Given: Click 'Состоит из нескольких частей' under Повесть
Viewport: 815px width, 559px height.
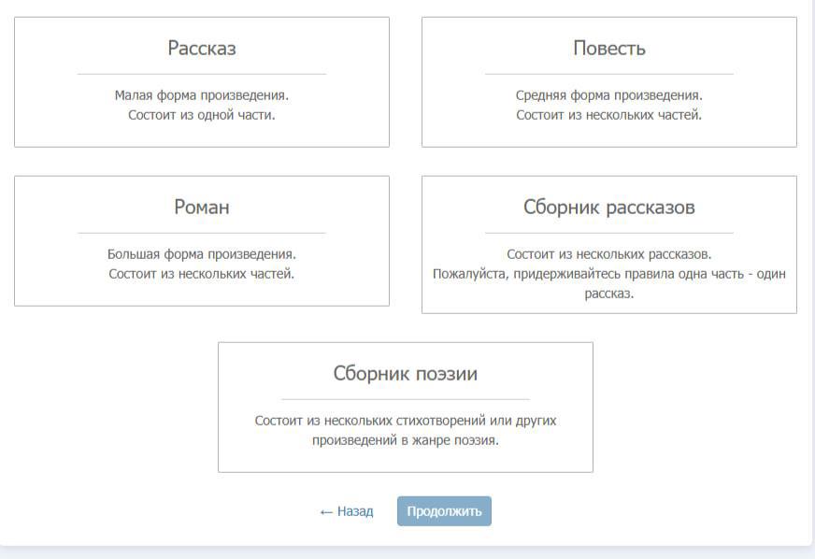Looking at the screenshot, I should pos(608,115).
